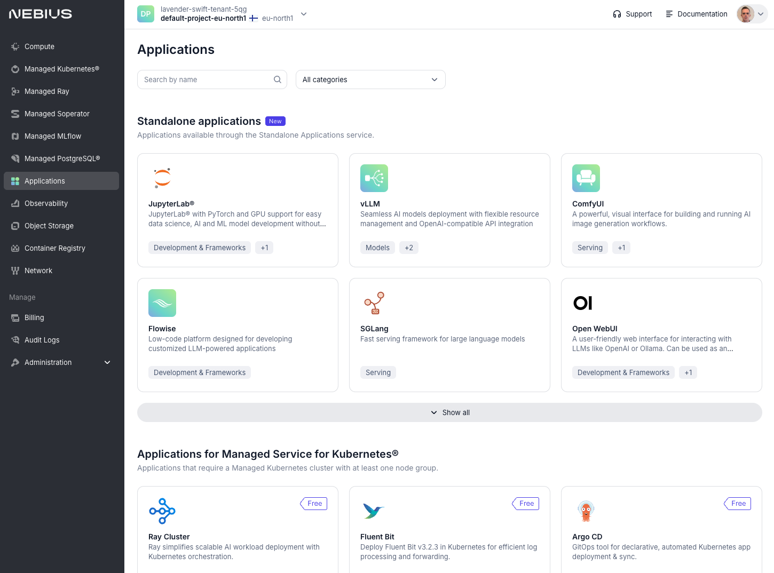Click the search magnifier icon
The image size is (774, 573).
pyautogui.click(x=278, y=79)
